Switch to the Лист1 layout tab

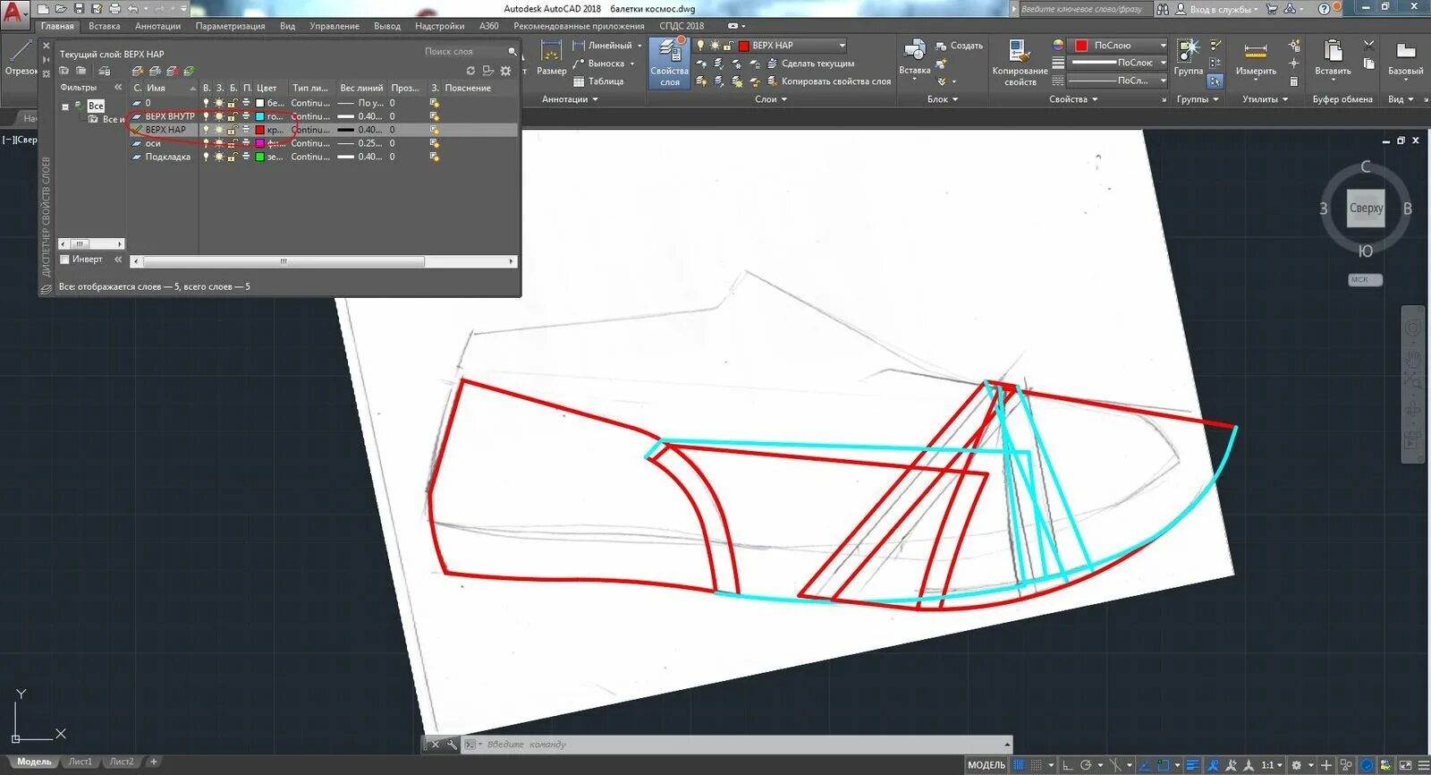pos(80,762)
